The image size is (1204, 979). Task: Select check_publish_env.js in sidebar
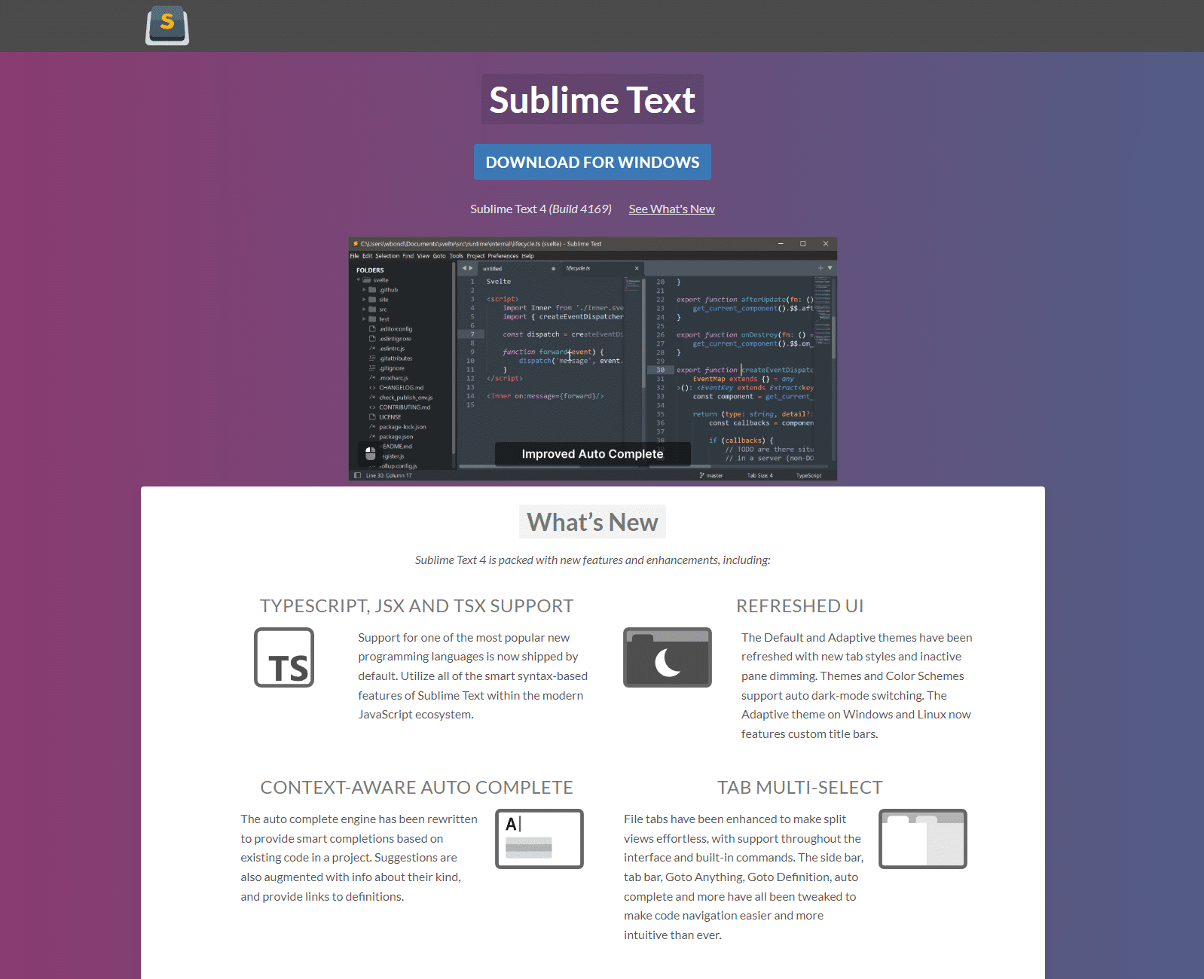[x=405, y=398]
